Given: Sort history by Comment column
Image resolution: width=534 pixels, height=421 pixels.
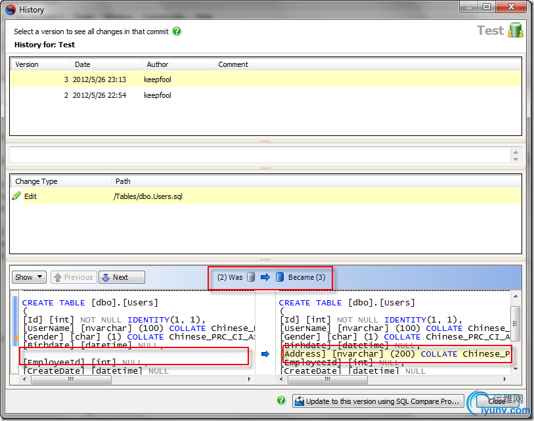Looking at the screenshot, I should coord(367,64).
